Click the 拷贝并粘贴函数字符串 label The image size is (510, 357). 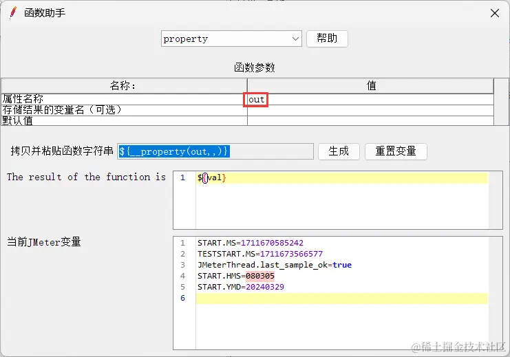pos(62,151)
